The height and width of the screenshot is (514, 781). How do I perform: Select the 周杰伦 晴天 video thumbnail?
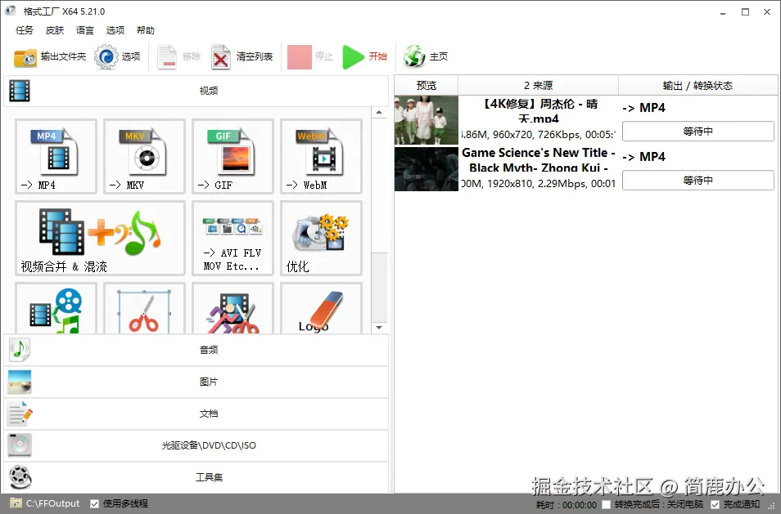point(427,120)
